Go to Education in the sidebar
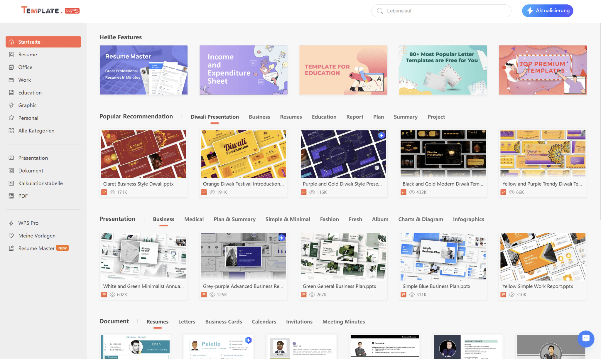 tap(30, 93)
